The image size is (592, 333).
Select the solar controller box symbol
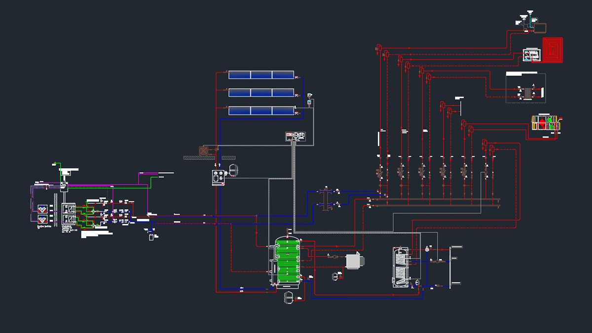[296, 137]
